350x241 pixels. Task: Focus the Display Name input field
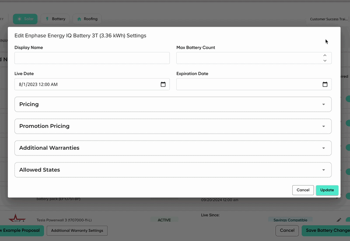tap(92, 58)
